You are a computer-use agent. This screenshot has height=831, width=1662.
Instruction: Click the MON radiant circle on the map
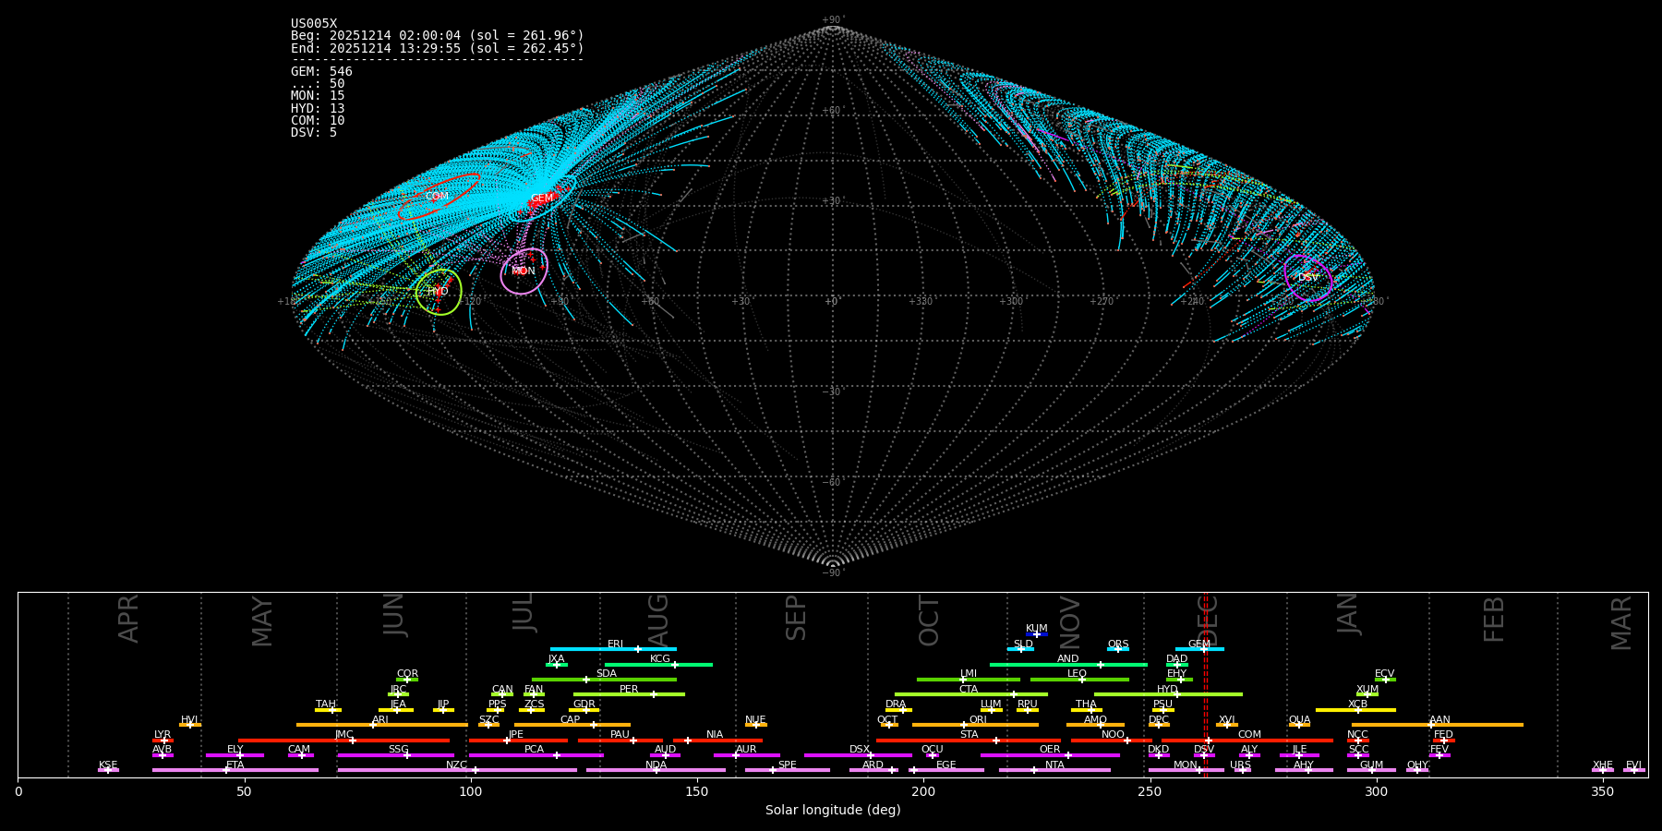(524, 271)
